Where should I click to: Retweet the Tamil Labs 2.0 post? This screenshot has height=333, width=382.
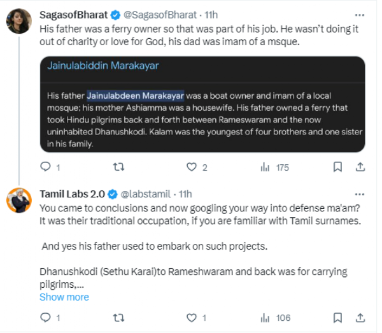pyautogui.click(x=118, y=317)
